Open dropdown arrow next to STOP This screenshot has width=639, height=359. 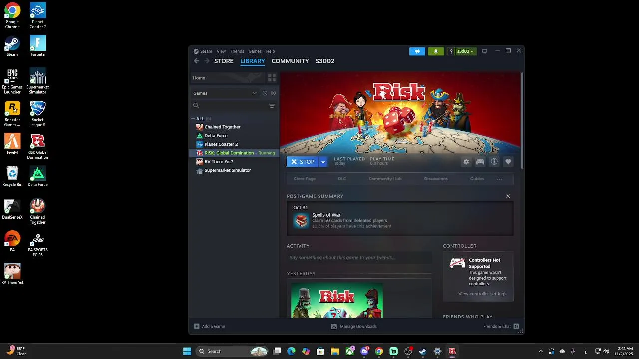tap(323, 162)
